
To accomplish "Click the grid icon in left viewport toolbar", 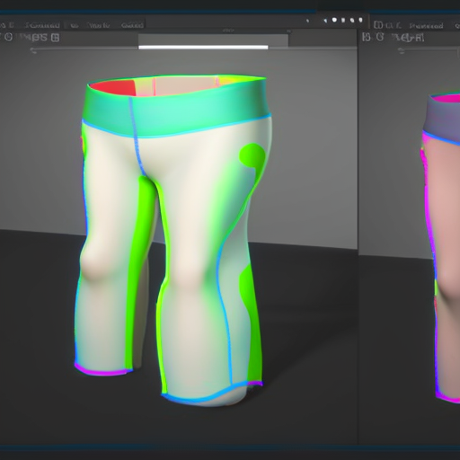I will point(55,38).
